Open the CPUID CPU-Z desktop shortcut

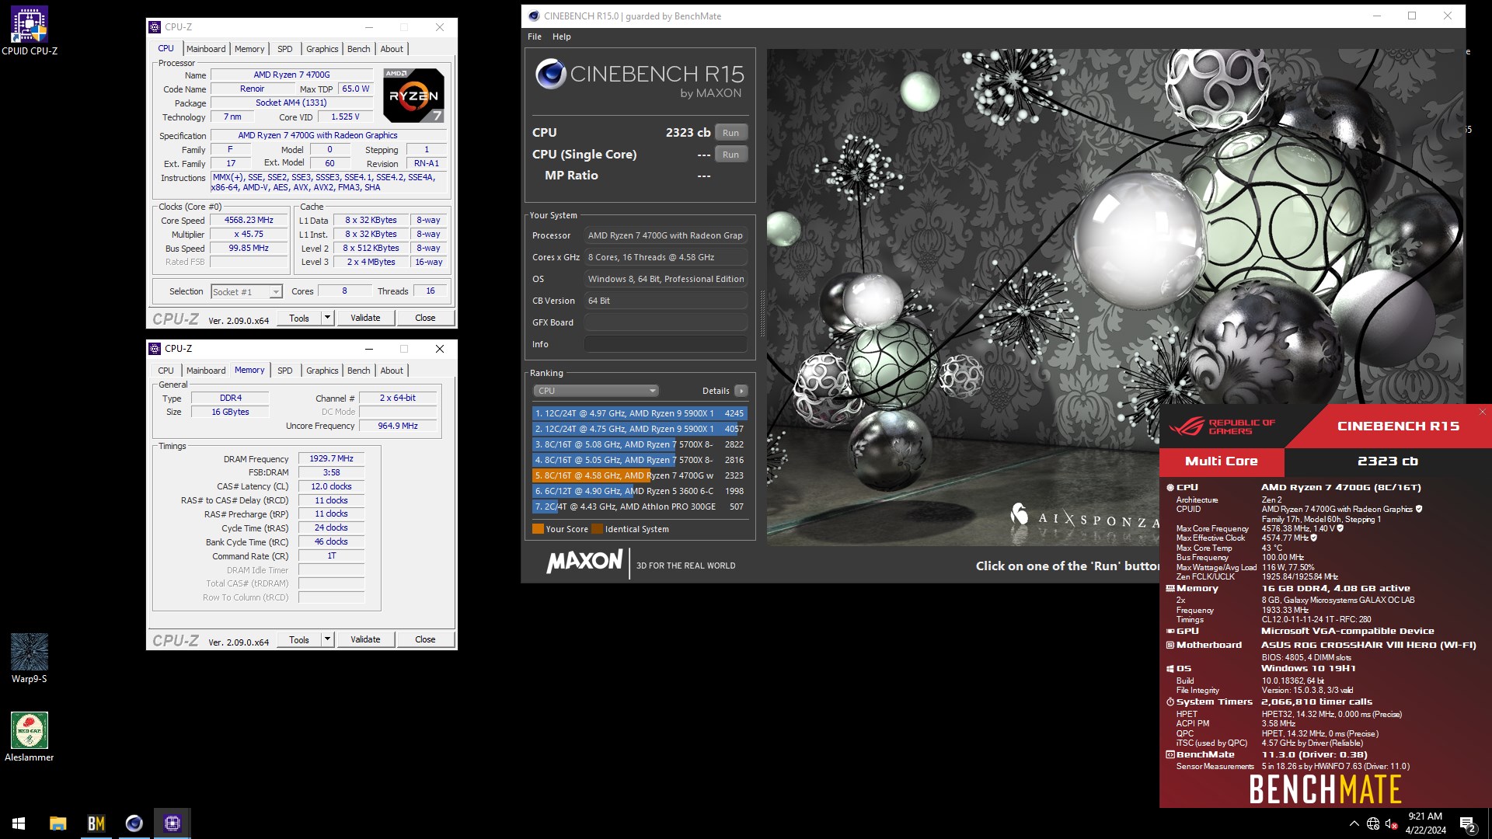pyautogui.click(x=30, y=31)
